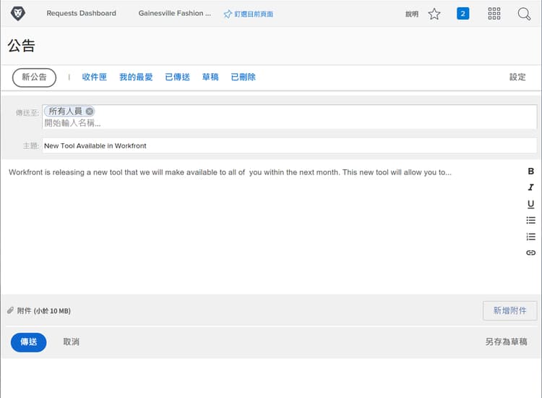Remove the 所有人員 recipient tag

coord(90,111)
